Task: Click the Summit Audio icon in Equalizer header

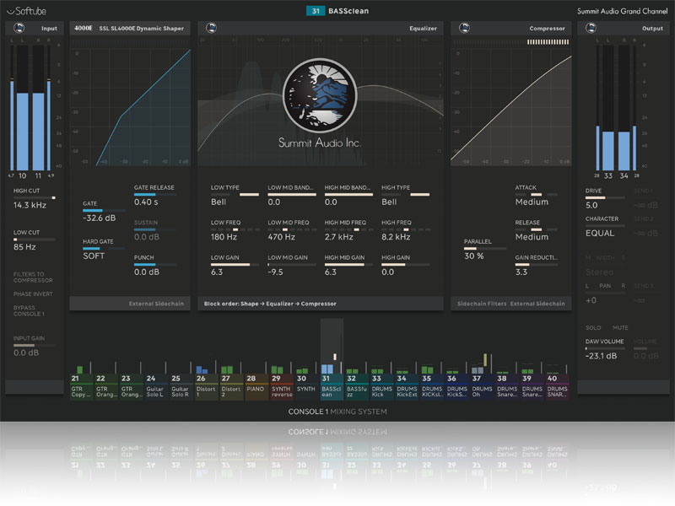Action: coord(210,28)
